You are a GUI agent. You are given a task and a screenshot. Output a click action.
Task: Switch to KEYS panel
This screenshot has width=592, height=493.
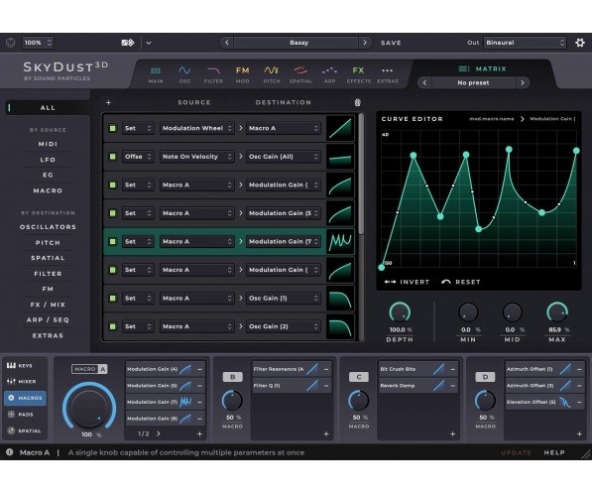25,366
